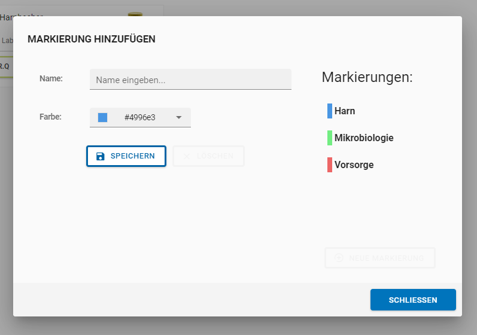Viewport: 477px width, 335px height.
Task: Click the disabled Löschen button
Action: (208, 156)
